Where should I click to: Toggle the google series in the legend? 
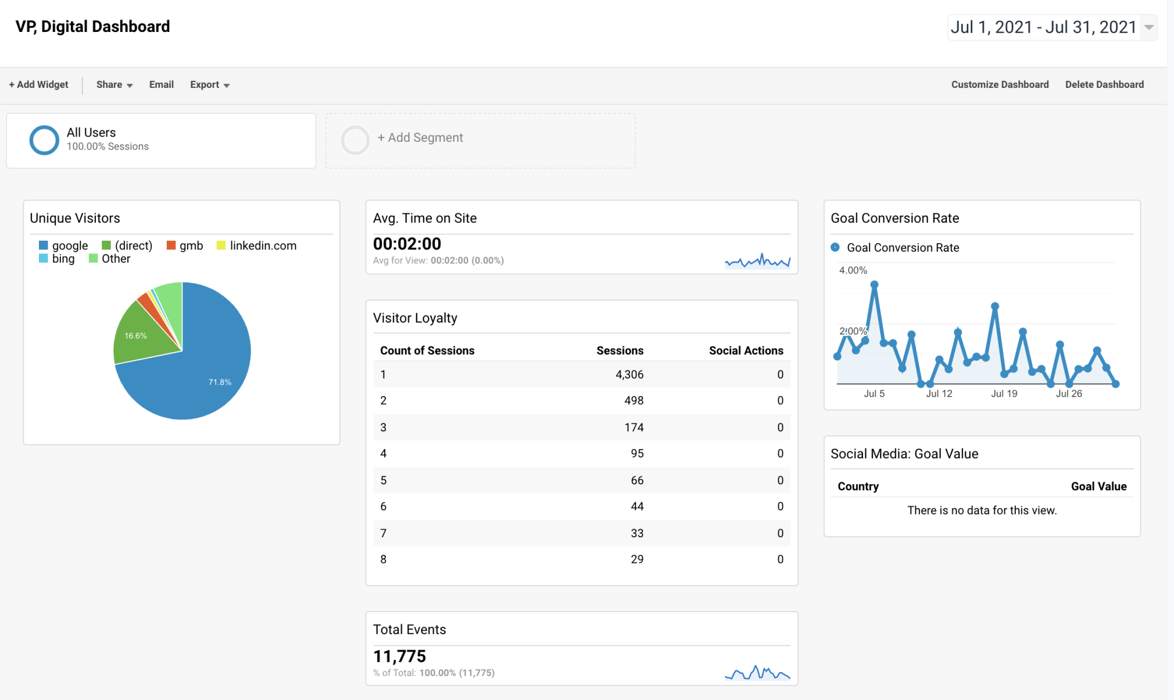pyautogui.click(x=43, y=245)
